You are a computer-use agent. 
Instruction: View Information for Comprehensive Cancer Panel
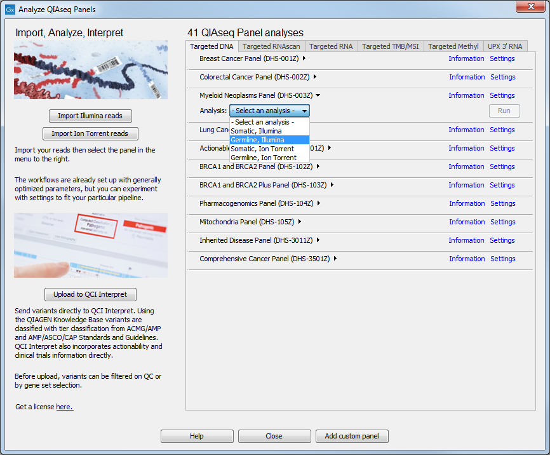(467, 259)
